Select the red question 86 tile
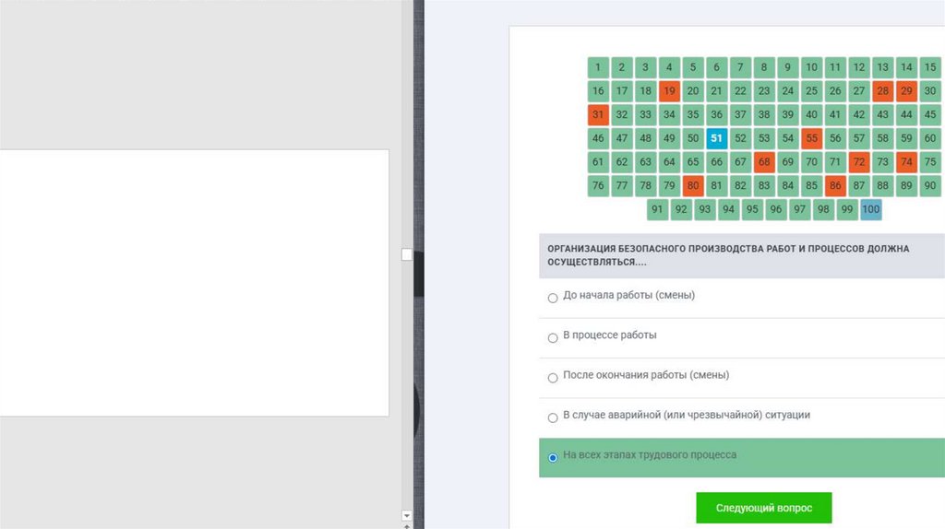The image size is (945, 529). (x=835, y=185)
